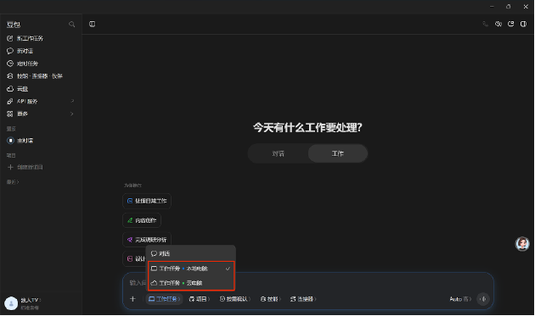535x316 pixels.
Task: Open the 连接器 connector selector
Action: 303,299
